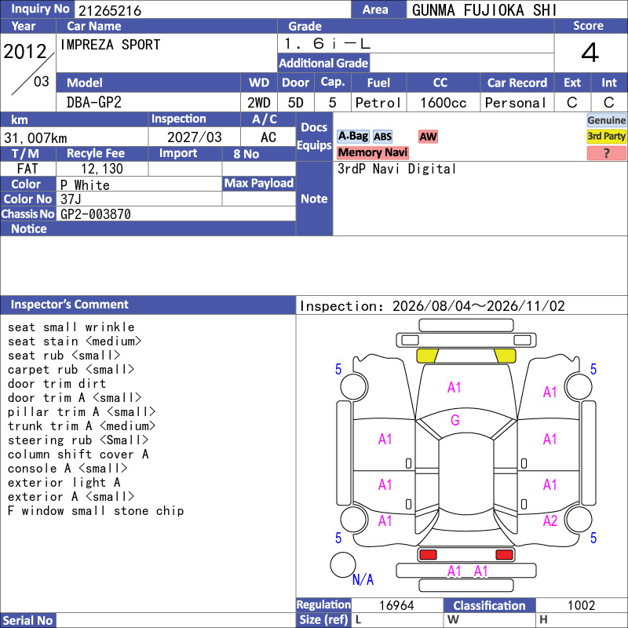Viewport: 628px width, 628px height.
Task: Click the C grade under Int
Action: tap(609, 103)
